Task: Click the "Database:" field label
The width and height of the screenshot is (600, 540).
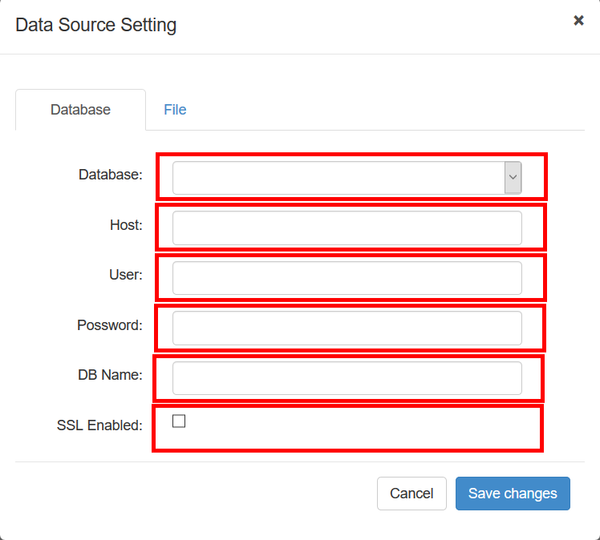Action: [110, 174]
